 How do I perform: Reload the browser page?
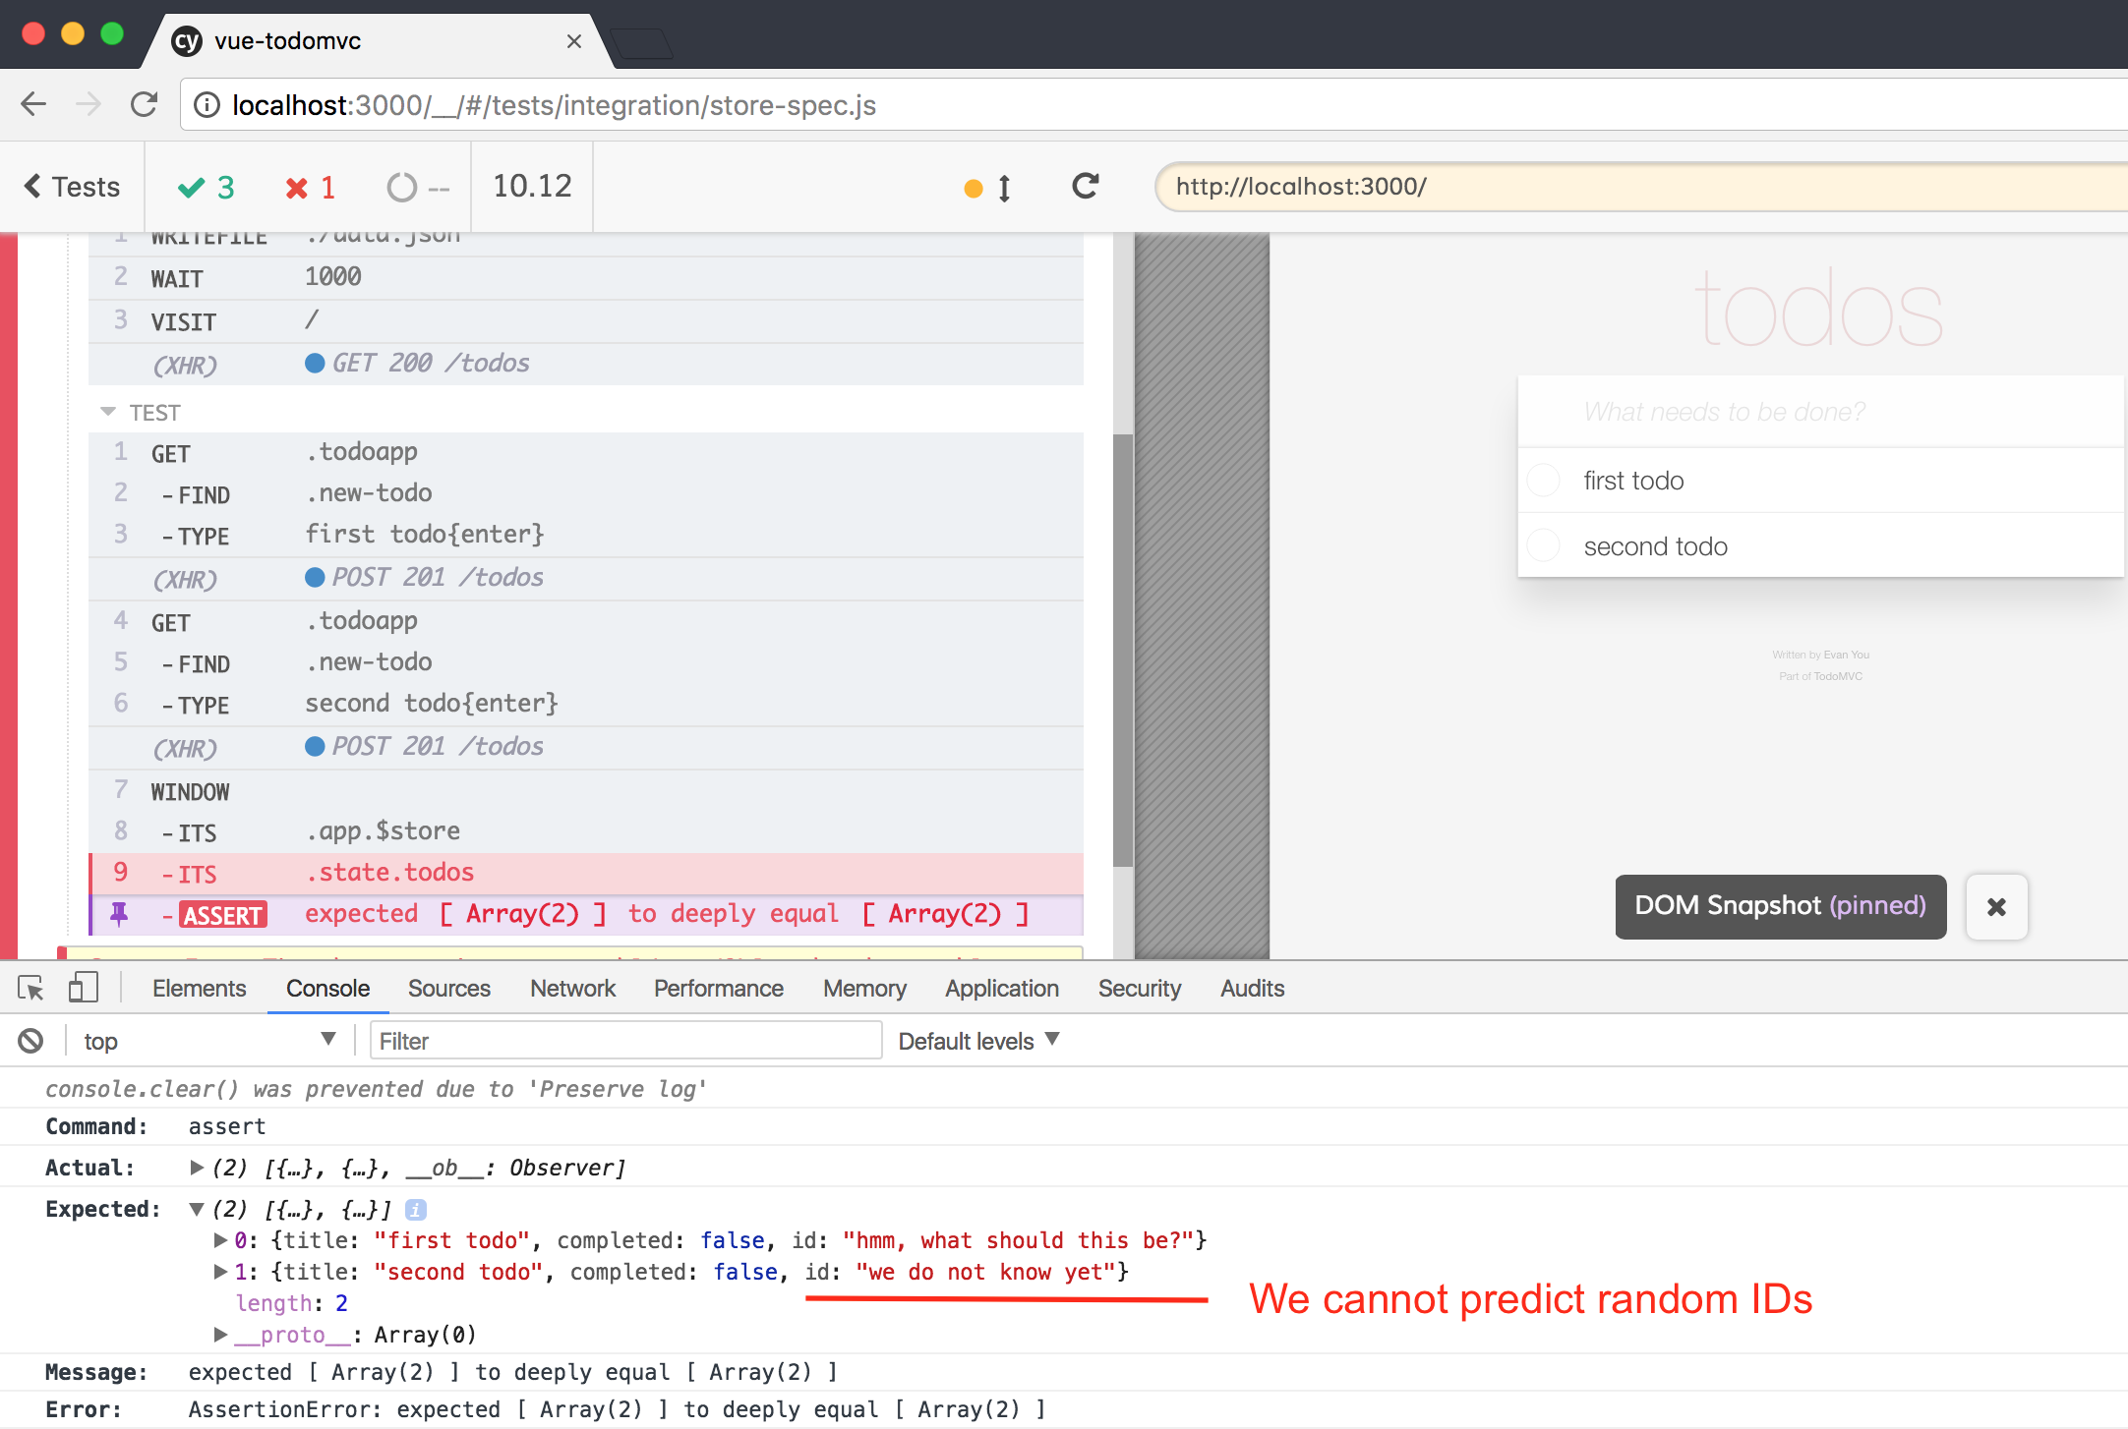[145, 104]
